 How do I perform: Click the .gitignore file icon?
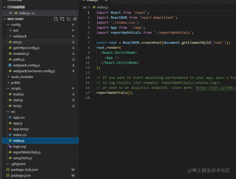tap(8, 164)
